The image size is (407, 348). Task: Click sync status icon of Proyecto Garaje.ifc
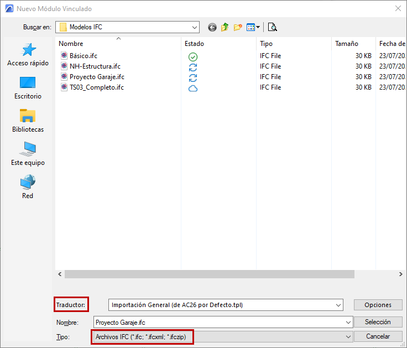(193, 78)
